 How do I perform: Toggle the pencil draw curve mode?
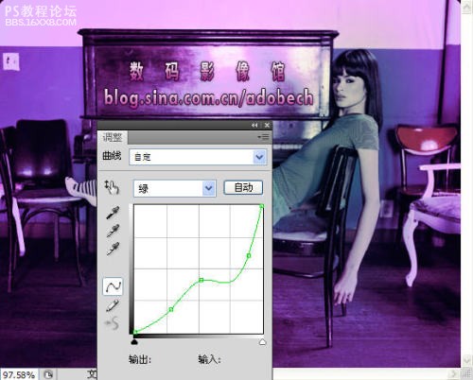(113, 305)
